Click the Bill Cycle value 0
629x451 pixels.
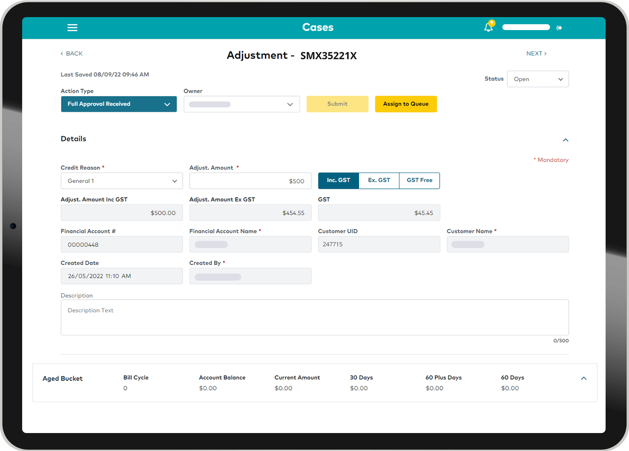[125, 388]
